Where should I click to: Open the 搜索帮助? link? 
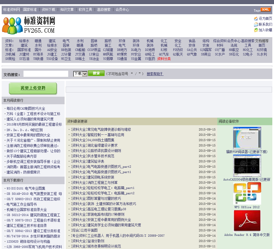[155, 74]
